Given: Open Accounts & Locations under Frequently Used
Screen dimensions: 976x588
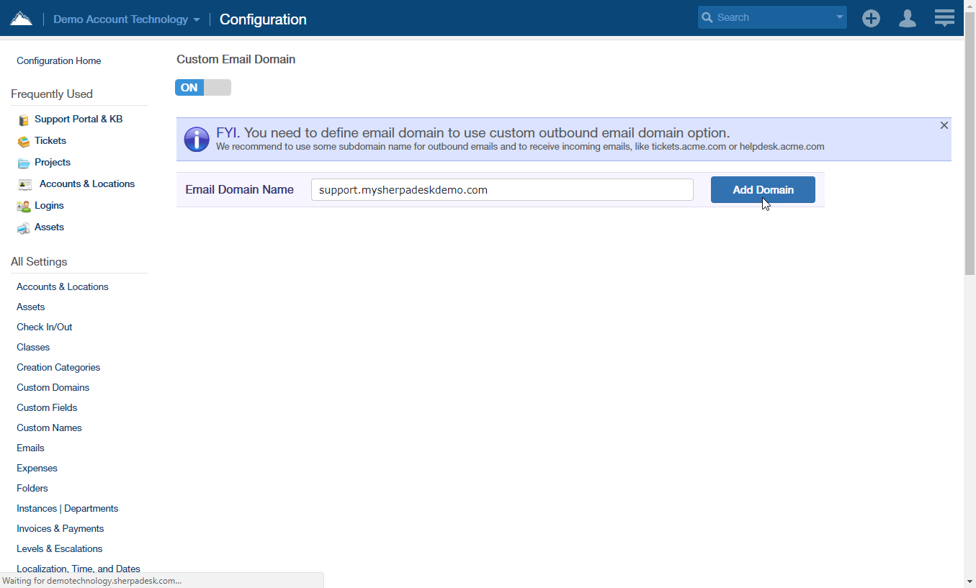Looking at the screenshot, I should click(x=86, y=184).
